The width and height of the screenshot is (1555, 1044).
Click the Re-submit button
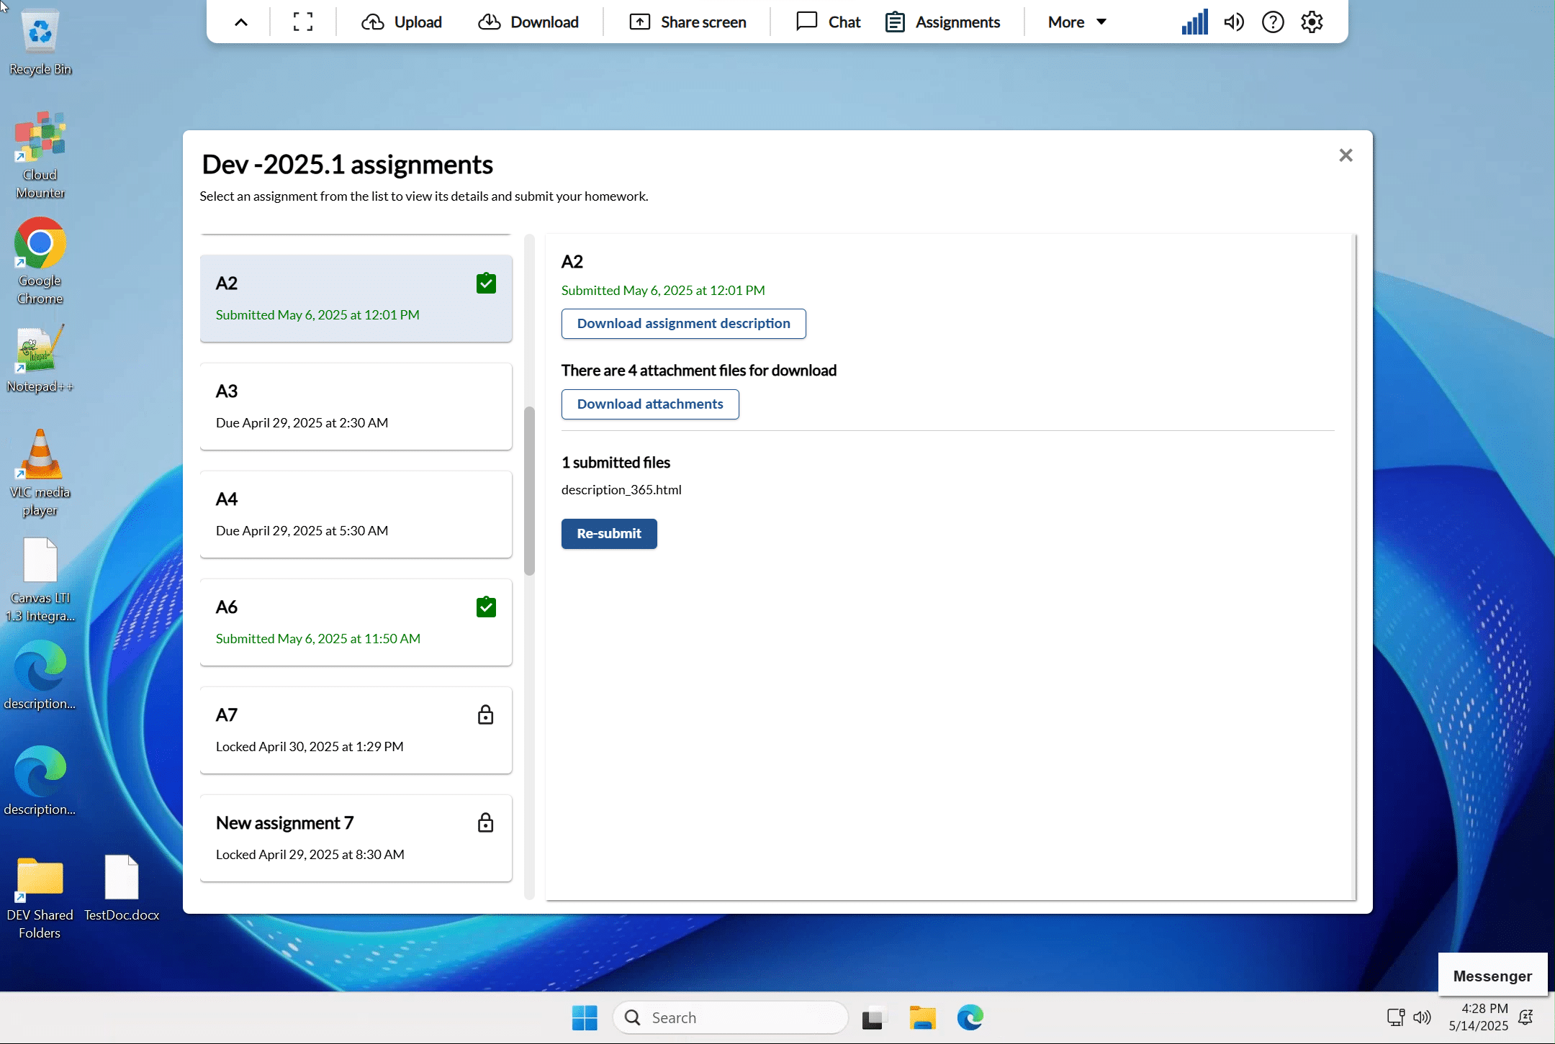608,533
